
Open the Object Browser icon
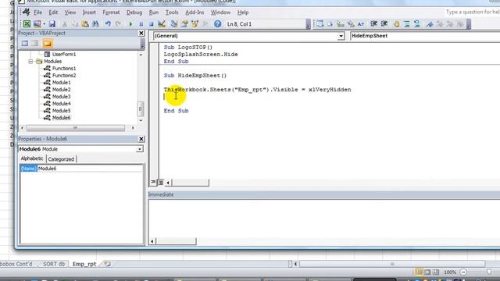tap(195, 24)
